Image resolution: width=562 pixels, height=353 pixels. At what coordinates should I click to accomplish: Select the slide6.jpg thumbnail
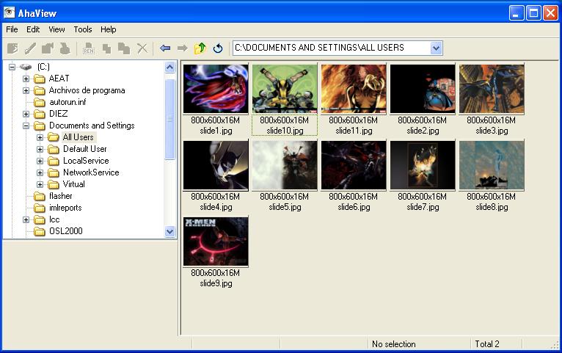coord(354,165)
